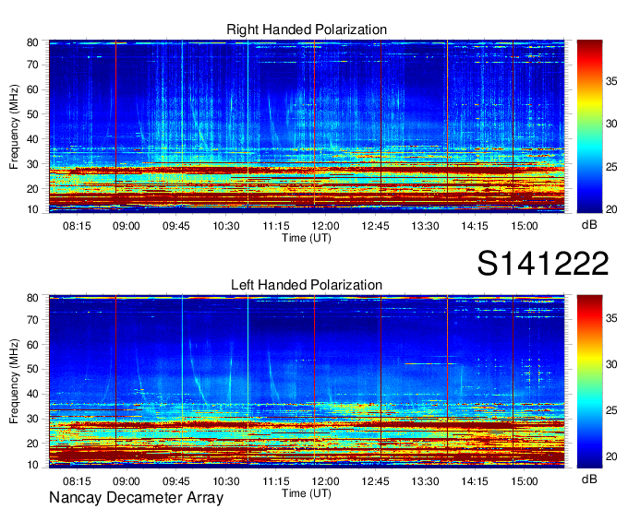Viewport: 628px width, 509px height.
Task: Select 13:30 time tick on Left Handed plot
Action: point(426,481)
